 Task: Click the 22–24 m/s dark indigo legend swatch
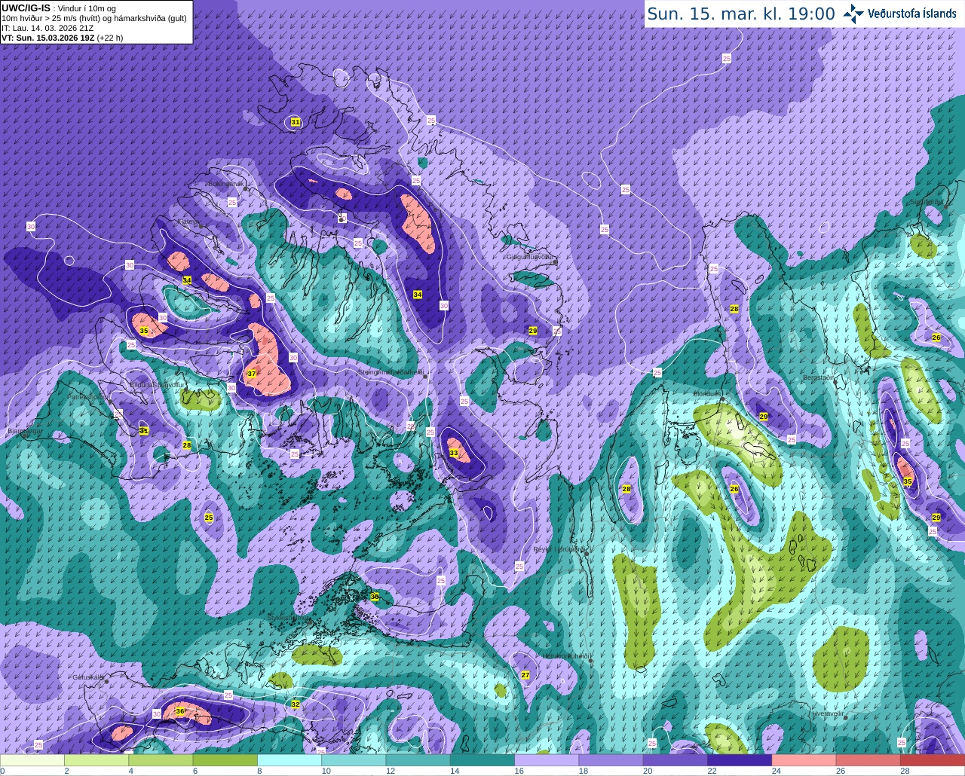[740, 760]
